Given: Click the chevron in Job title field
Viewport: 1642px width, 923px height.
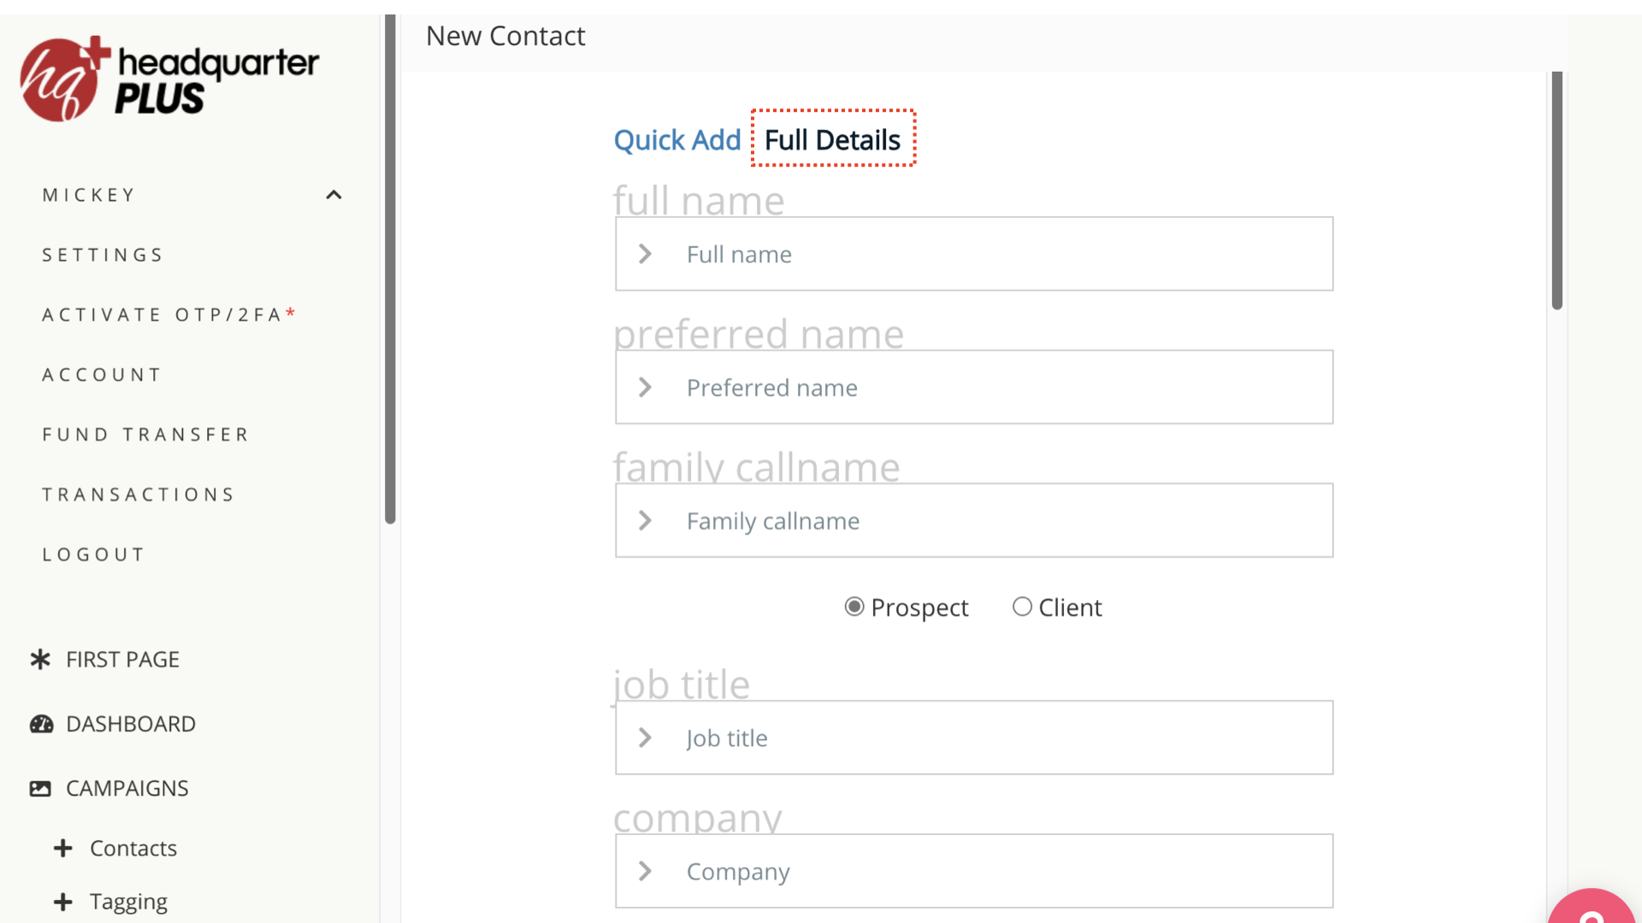Looking at the screenshot, I should [646, 738].
